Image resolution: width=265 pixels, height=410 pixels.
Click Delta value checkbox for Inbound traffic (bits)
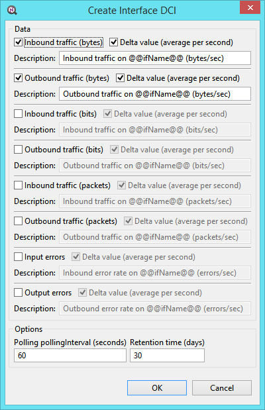[x=107, y=114]
